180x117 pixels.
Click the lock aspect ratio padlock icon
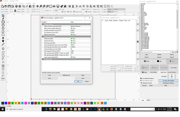point(15,10)
